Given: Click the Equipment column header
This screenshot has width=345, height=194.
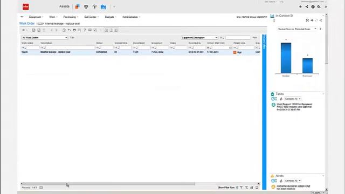Looking at the screenshot, I should tap(157, 43).
